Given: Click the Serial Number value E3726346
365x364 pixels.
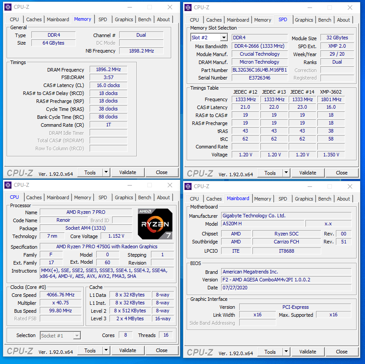Looking at the screenshot, I should (260, 78).
